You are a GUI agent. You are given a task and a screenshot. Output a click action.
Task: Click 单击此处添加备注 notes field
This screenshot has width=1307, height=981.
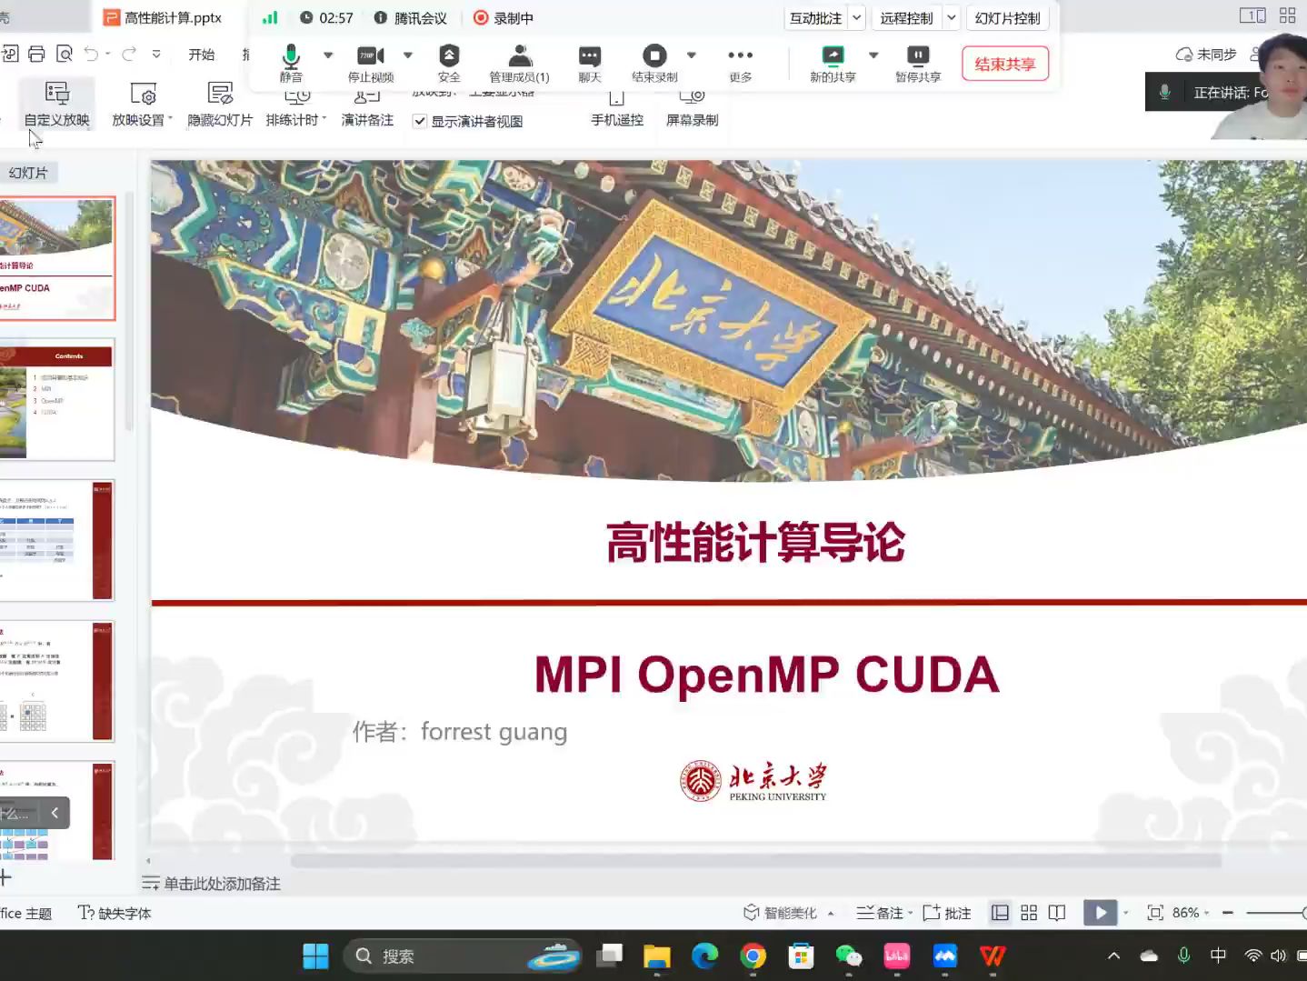pyautogui.click(x=222, y=884)
